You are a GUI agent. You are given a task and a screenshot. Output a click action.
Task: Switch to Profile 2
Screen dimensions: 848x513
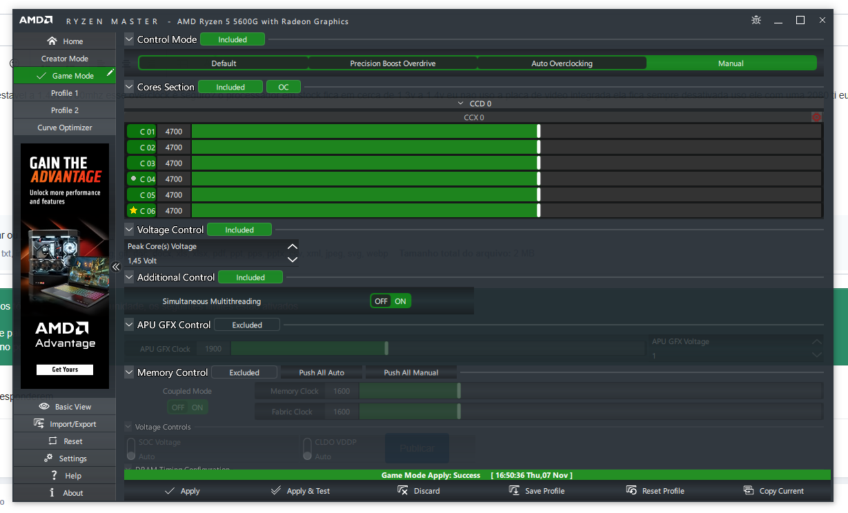(x=64, y=110)
